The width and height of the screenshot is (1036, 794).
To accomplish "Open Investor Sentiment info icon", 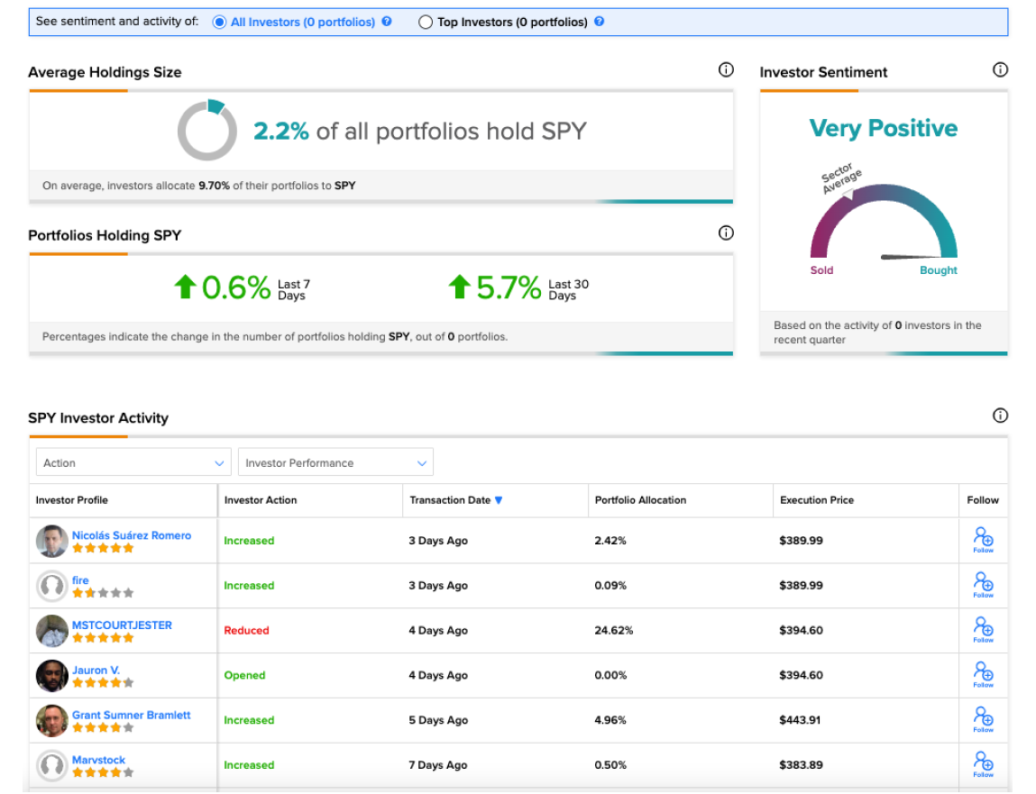I will click(1000, 69).
